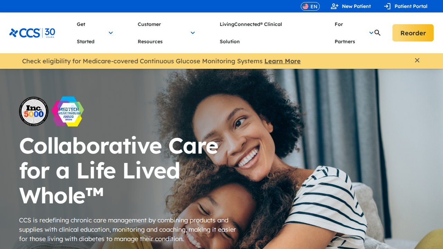Click the US flag language icon

[x=305, y=6]
